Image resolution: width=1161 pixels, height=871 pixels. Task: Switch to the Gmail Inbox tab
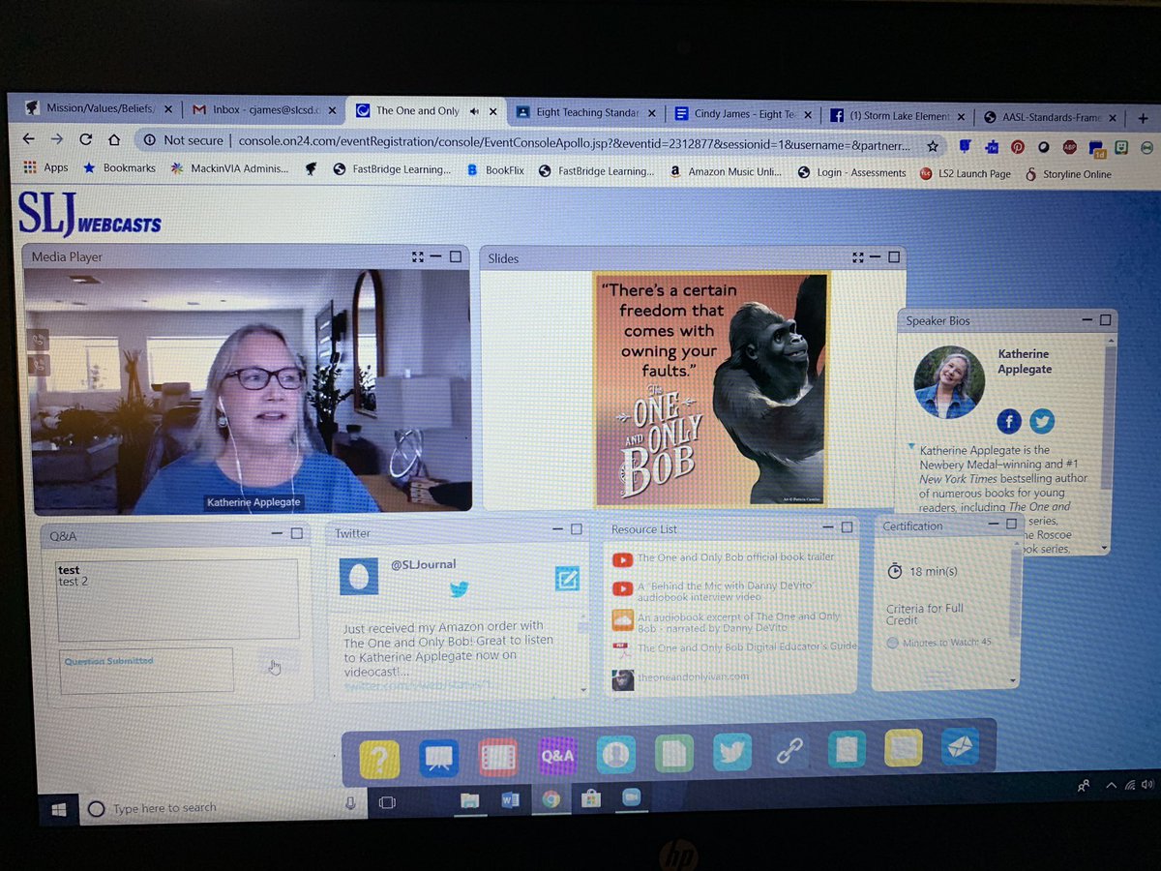coord(263,110)
